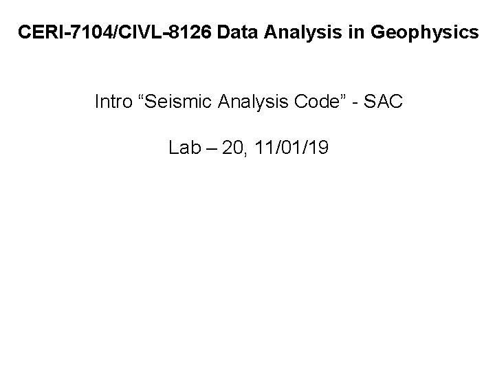Image resolution: width=495 pixels, height=371 pixels.
Task: Click "Analysis" in the quoted subtitle phrase
Action: click(x=247, y=102)
